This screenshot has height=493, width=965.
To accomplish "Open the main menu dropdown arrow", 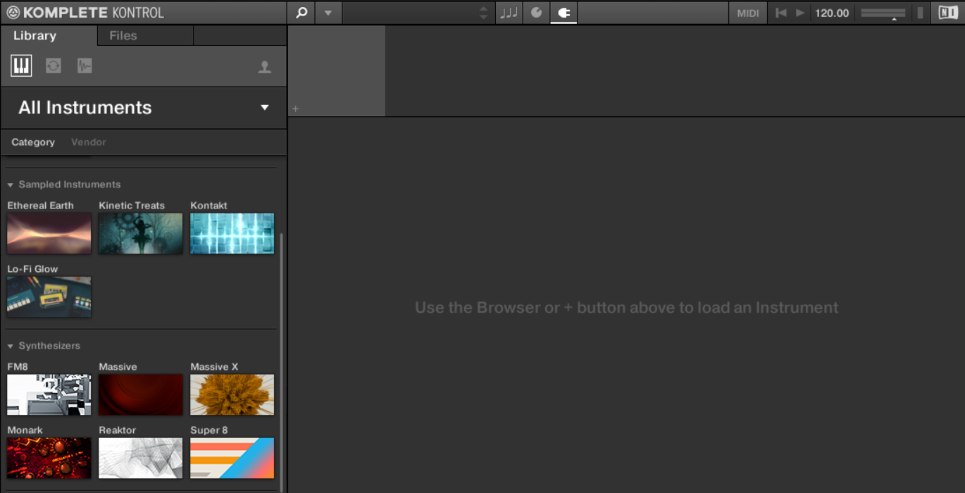I will tap(328, 13).
